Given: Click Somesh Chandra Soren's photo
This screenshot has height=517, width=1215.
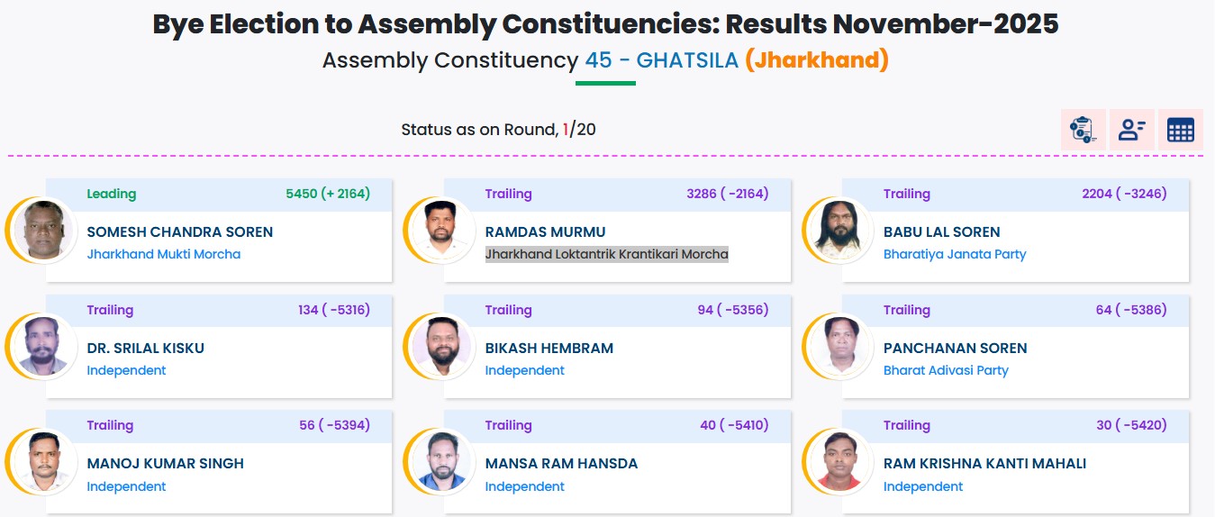Looking at the screenshot, I should point(43,230).
